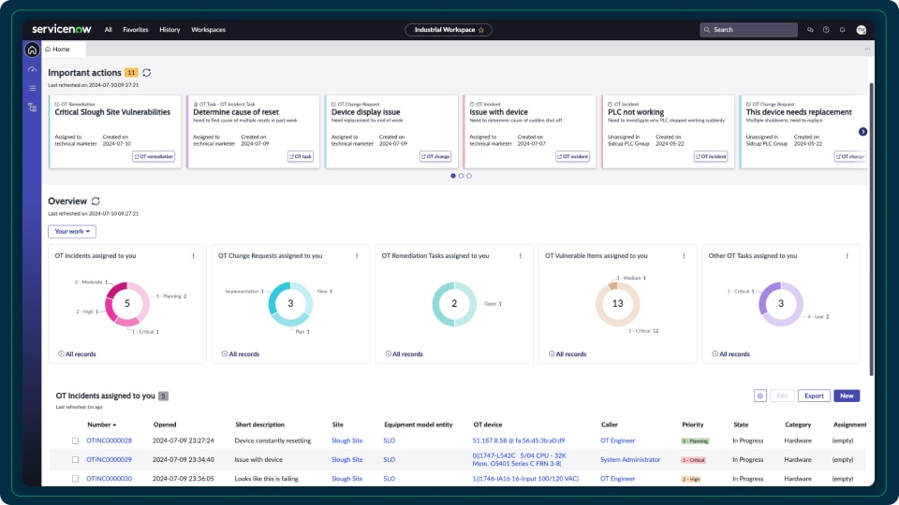This screenshot has width=899, height=505.
Task: Refresh the Important actions section
Action: pyautogui.click(x=147, y=72)
